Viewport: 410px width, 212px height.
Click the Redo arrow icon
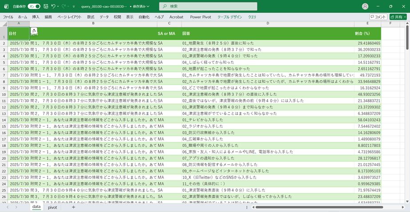65,7
